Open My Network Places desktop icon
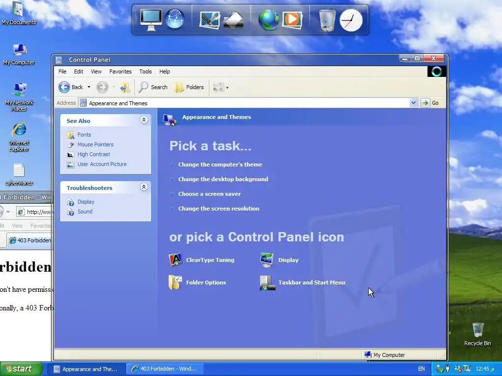The image size is (502, 376). 19,97
